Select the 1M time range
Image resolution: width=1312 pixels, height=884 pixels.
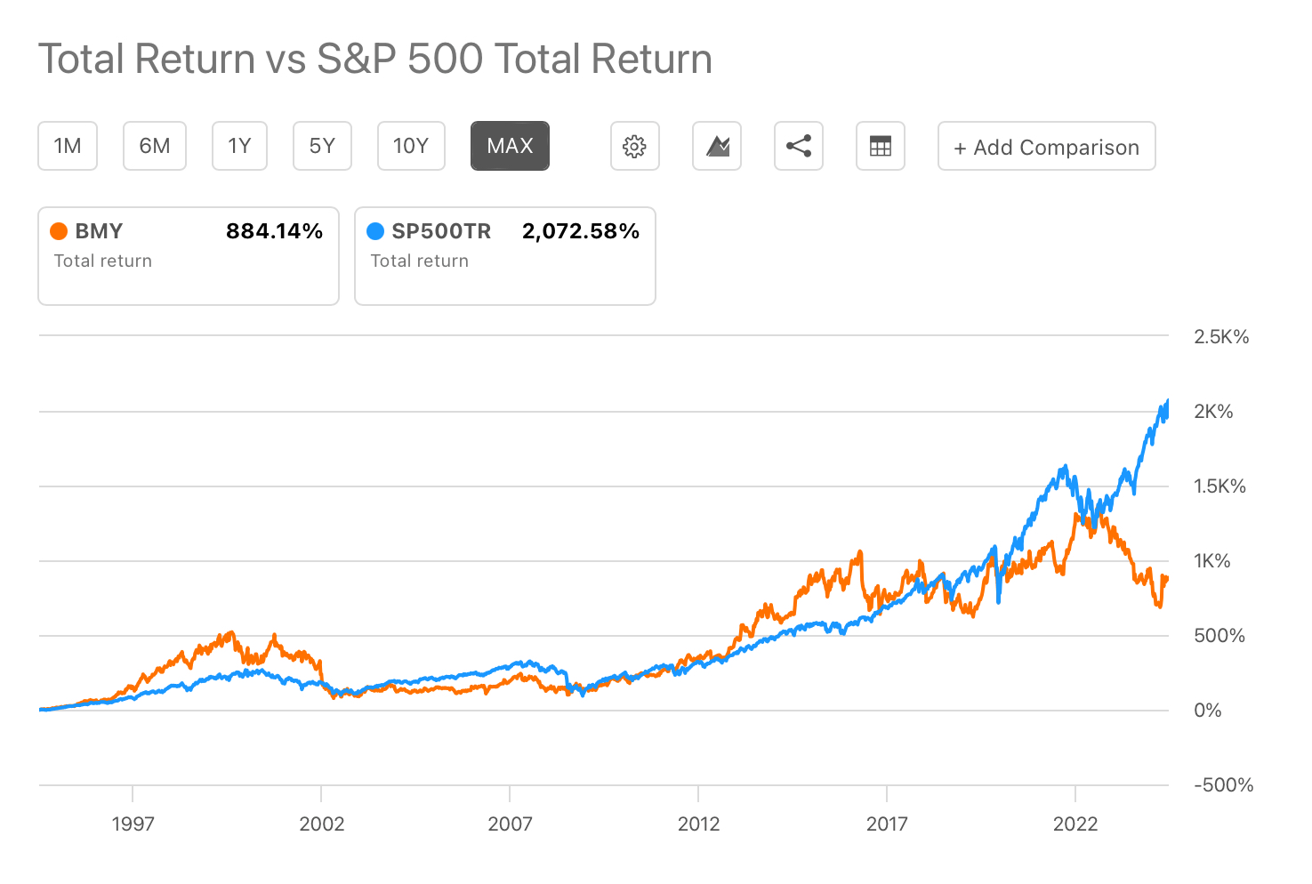[68, 146]
